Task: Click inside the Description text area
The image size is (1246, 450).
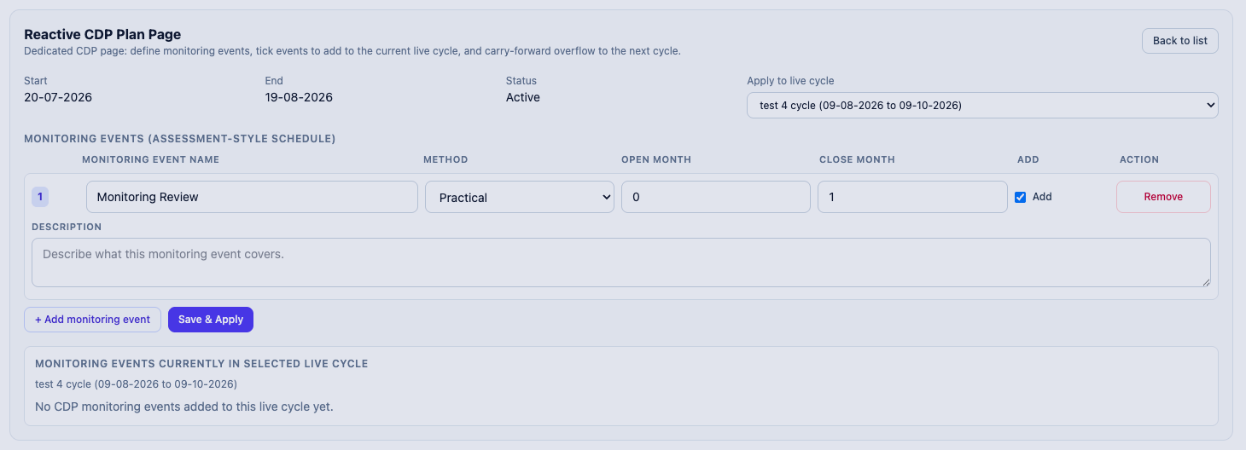Action: tap(621, 262)
